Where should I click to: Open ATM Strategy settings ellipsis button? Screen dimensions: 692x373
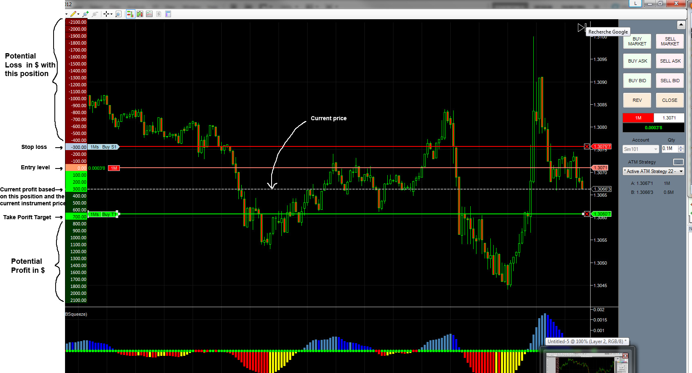coord(678,162)
